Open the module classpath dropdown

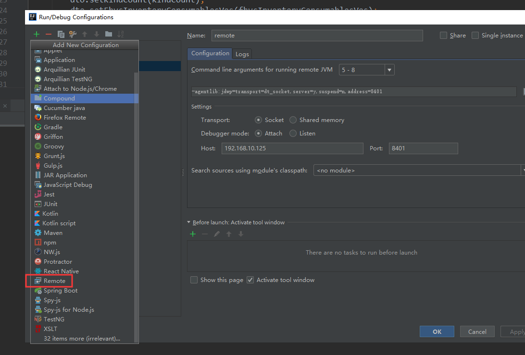(x=419, y=171)
